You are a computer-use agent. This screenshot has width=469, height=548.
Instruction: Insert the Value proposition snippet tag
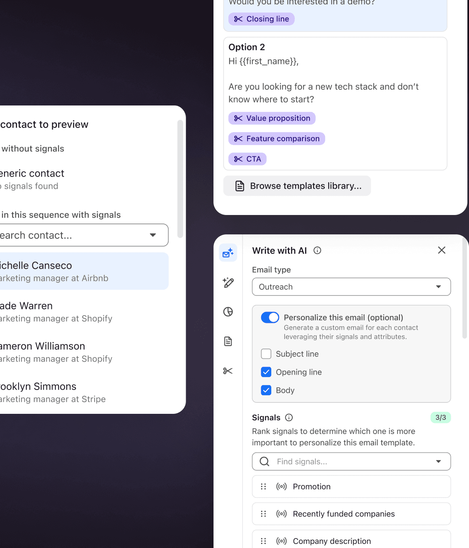pyautogui.click(x=272, y=118)
